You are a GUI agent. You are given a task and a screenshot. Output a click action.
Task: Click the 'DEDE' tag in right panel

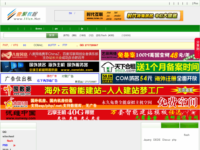pos(157,140)
